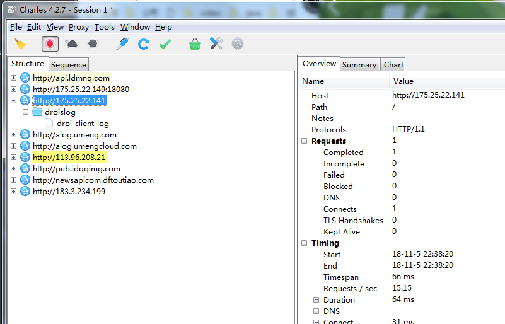Image resolution: width=505 pixels, height=324 pixels.
Task: Select the highlighted http://113.96.208.21 host
Action: (69, 157)
